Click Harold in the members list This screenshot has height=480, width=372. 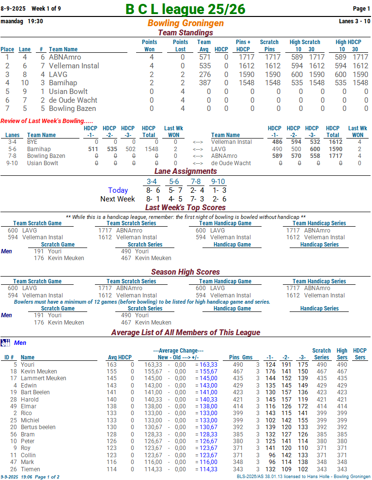(x=30, y=400)
